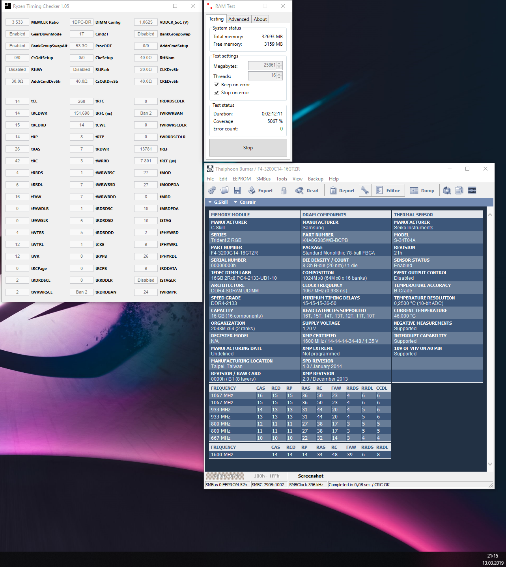Image resolution: width=506 pixels, height=567 pixels.
Task: Click the VDDCR_SoC (V) value field
Action: coord(146,22)
